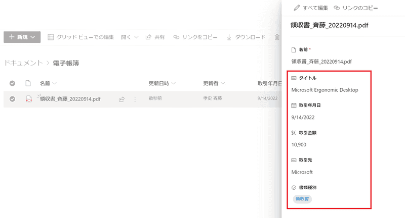The height and width of the screenshot is (218, 405).
Task: Click リンクをコピー in the command bar
Action: (x=195, y=37)
